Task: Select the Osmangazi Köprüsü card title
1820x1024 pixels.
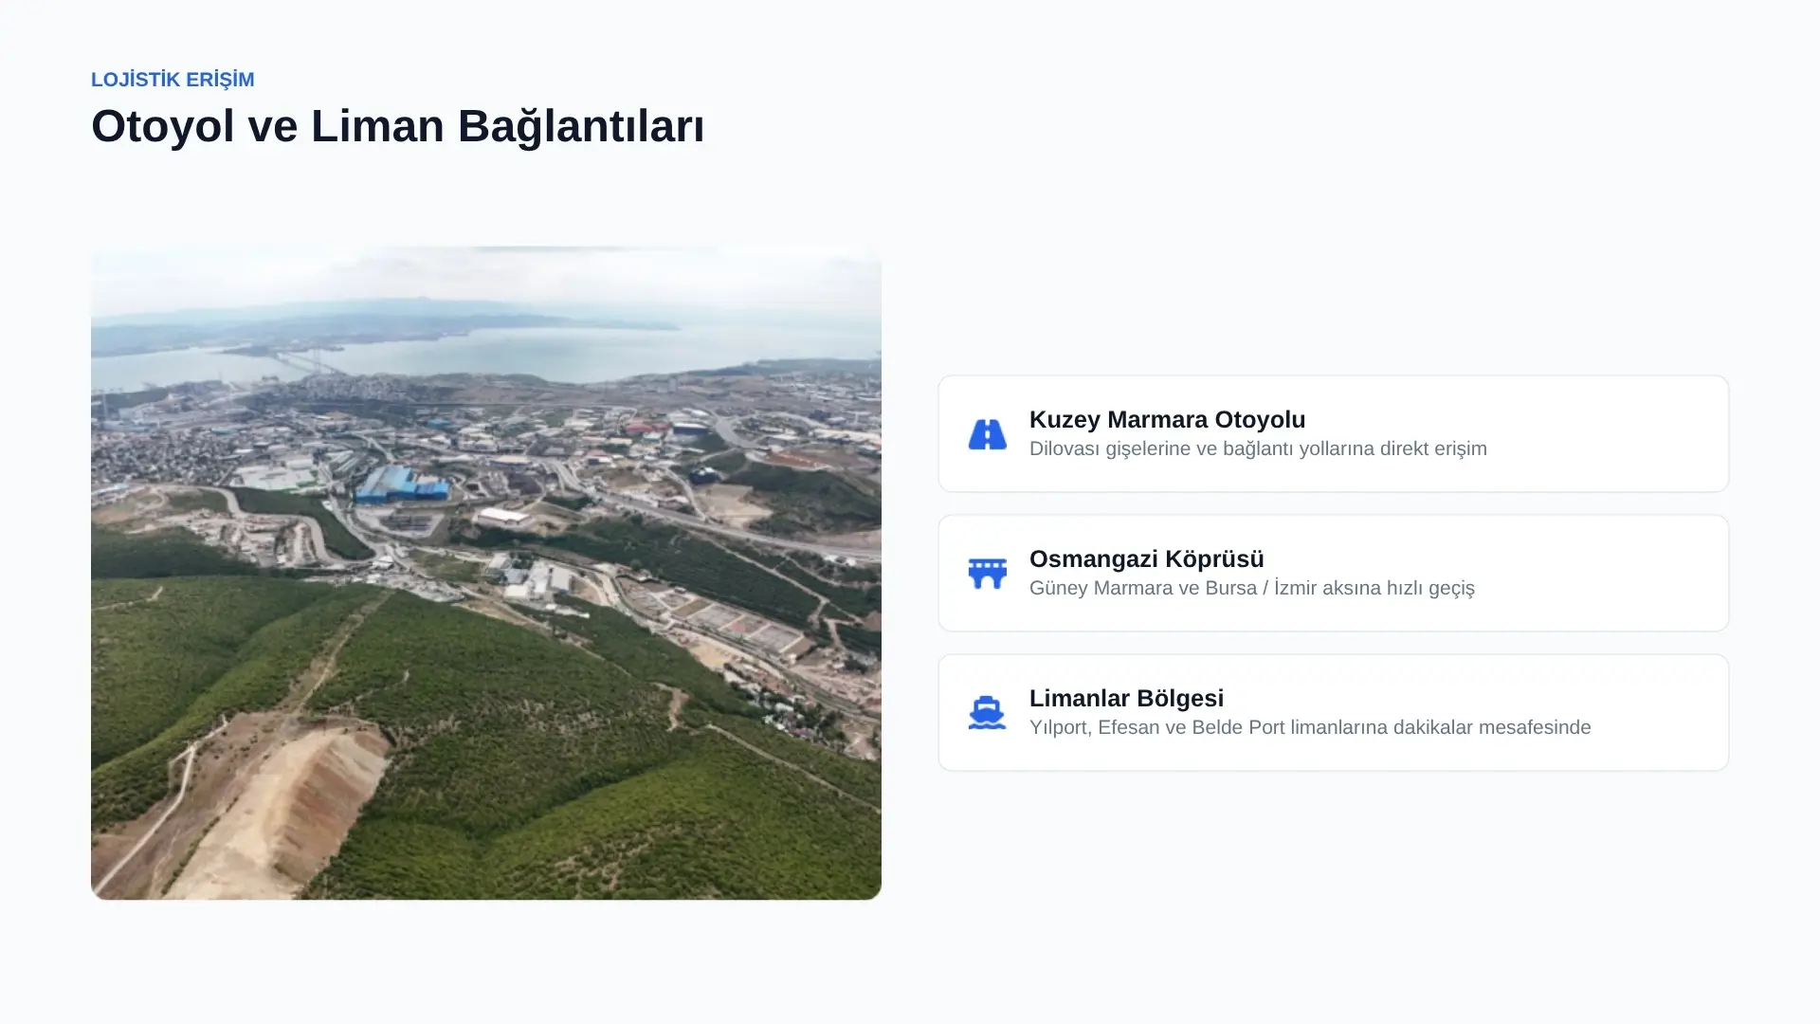Action: [x=1146, y=558]
